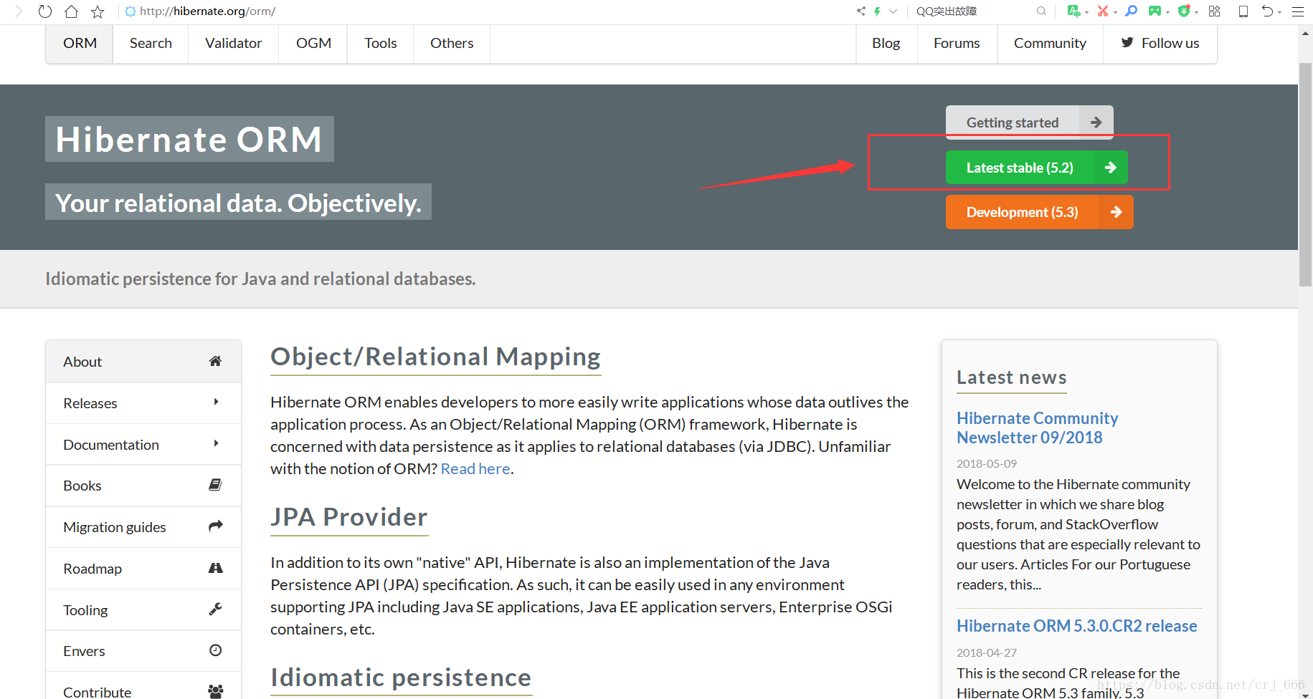Open the Tooling sidebar item
The height and width of the screenshot is (699, 1313).
point(143,610)
